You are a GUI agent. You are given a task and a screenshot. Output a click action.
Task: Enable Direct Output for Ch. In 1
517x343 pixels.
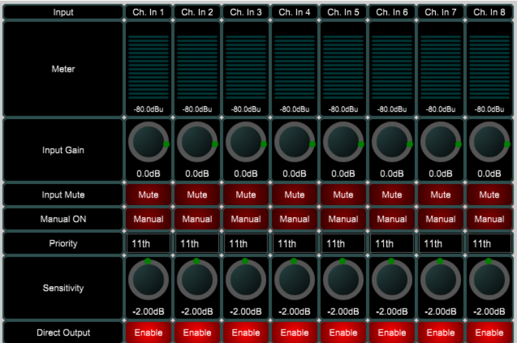[x=148, y=332]
